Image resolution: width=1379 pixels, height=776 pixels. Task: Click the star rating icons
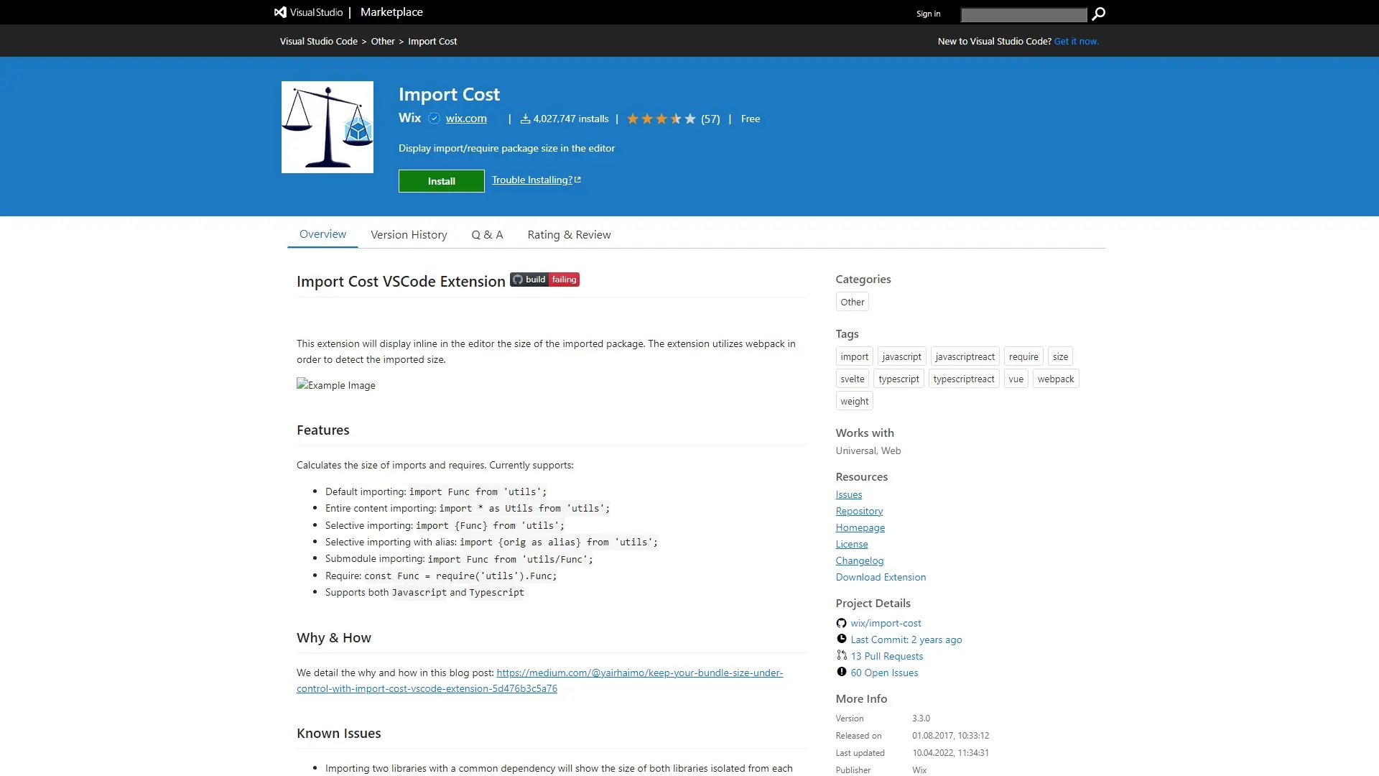tap(661, 119)
